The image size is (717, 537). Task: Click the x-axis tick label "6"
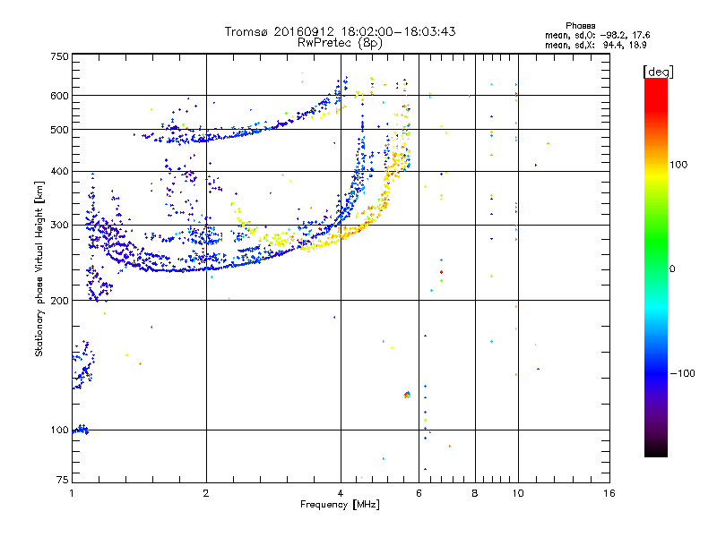click(x=419, y=493)
